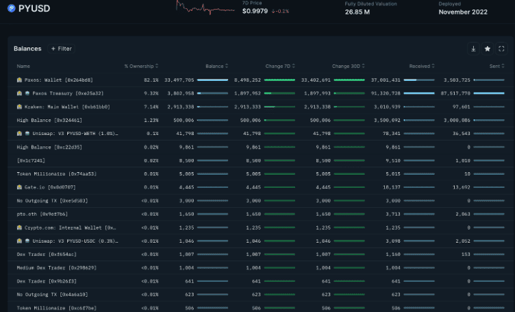Select pto.eth [0x9ef7b6] row
The height and width of the screenshot is (312, 515).
(x=260, y=214)
